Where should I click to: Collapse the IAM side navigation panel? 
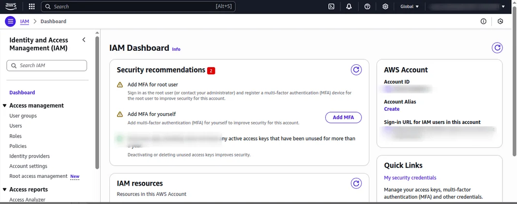pyautogui.click(x=84, y=40)
